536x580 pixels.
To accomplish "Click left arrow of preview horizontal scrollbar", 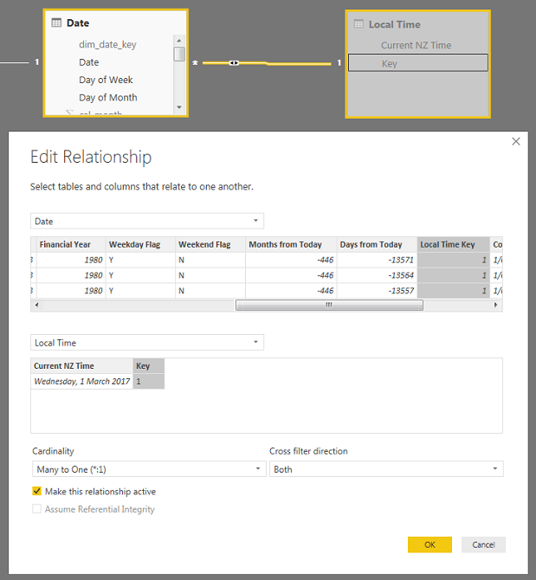I will coord(36,305).
